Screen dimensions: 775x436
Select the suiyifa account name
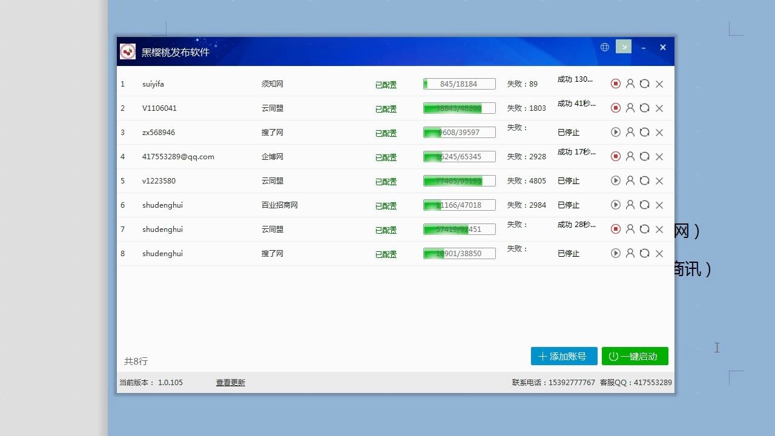153,84
